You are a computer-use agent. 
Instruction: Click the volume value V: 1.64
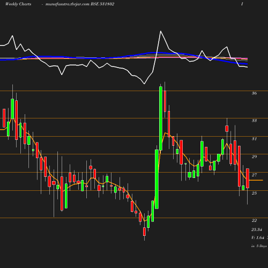(258, 237)
